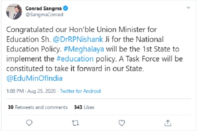Visit the @EduMinOfIndia mention
The height and width of the screenshot is (131, 198).
click(34, 78)
